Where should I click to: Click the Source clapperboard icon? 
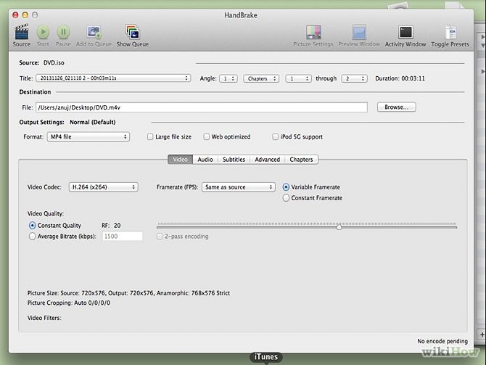coord(22,32)
